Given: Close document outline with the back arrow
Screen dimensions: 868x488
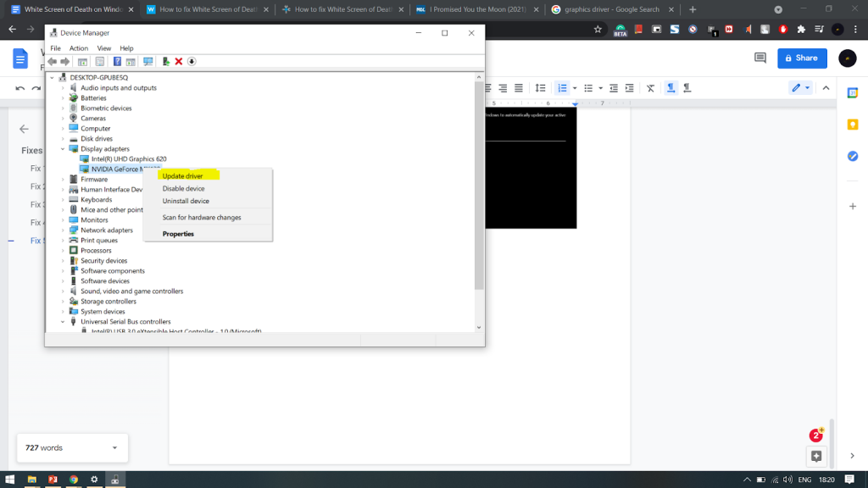Looking at the screenshot, I should click(24, 129).
